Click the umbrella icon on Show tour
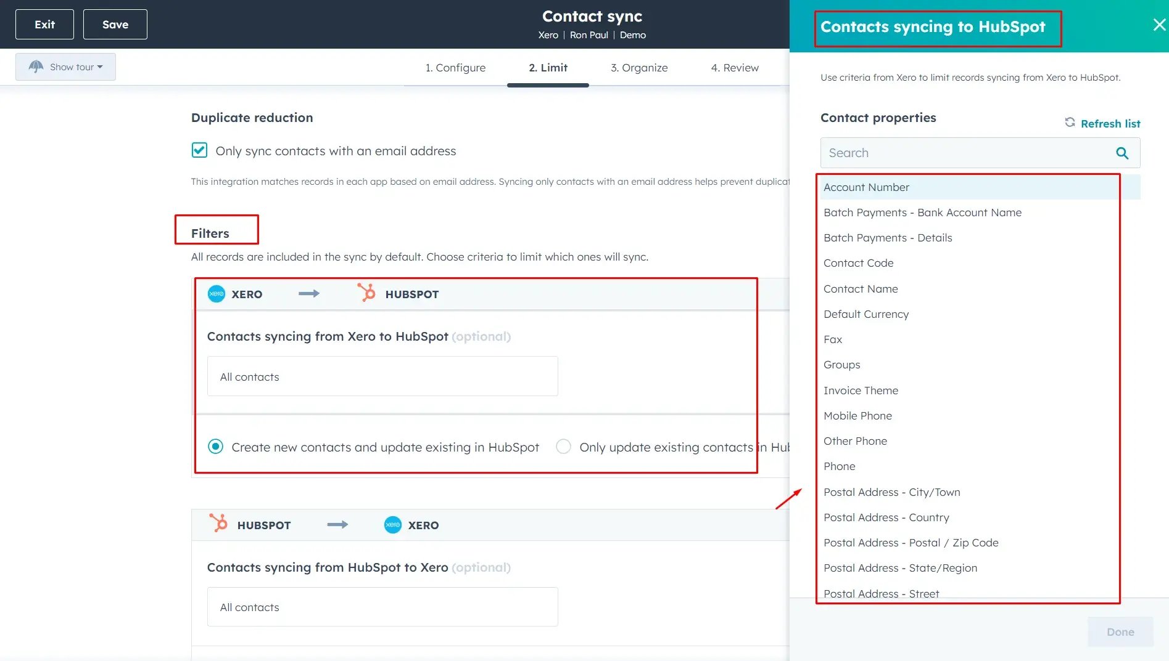This screenshot has width=1169, height=661. click(36, 67)
